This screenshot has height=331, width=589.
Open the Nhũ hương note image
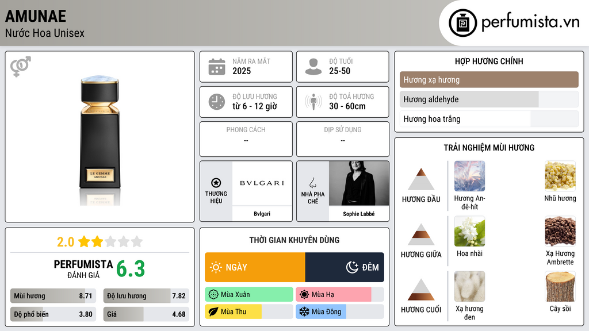coord(560,176)
